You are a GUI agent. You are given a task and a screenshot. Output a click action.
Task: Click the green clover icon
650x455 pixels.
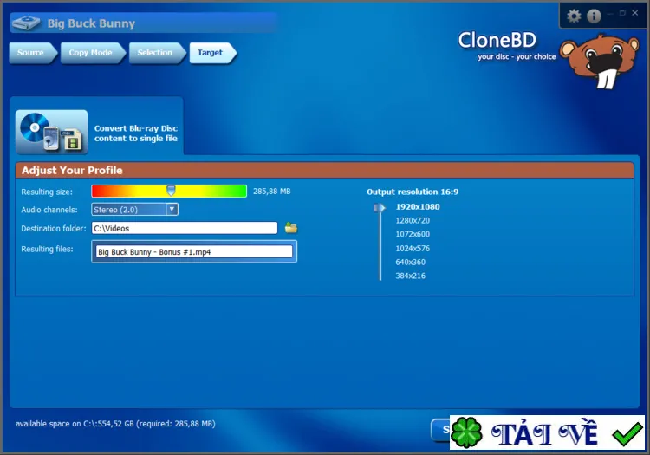point(467,432)
